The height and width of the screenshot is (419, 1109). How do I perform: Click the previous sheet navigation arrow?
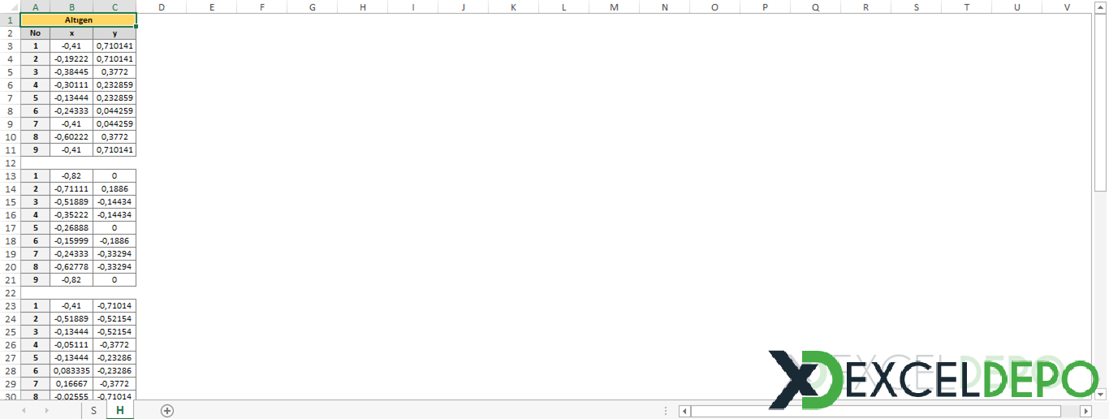click(24, 411)
